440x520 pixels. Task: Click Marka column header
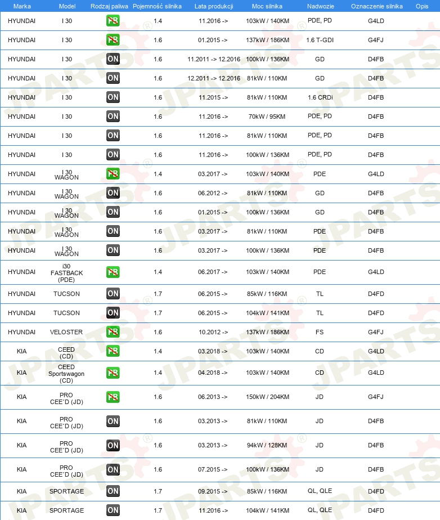[22, 6]
